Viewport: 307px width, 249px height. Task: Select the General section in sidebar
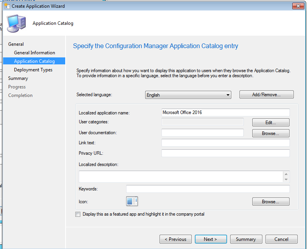[16, 44]
